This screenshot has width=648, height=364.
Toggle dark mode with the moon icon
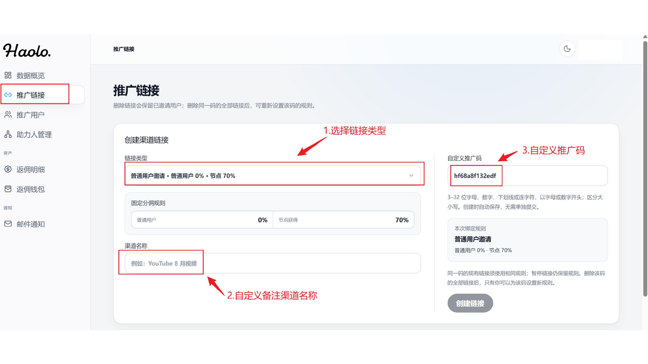pyautogui.click(x=567, y=49)
